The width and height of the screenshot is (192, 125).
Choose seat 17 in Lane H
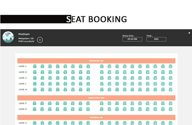(x=163, y=90)
